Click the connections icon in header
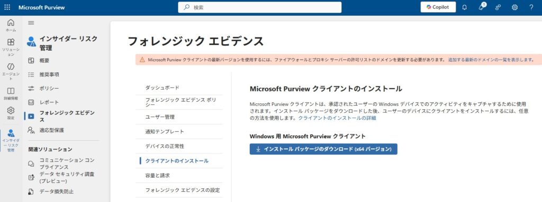The height and width of the screenshot is (202, 542). click(x=498, y=7)
